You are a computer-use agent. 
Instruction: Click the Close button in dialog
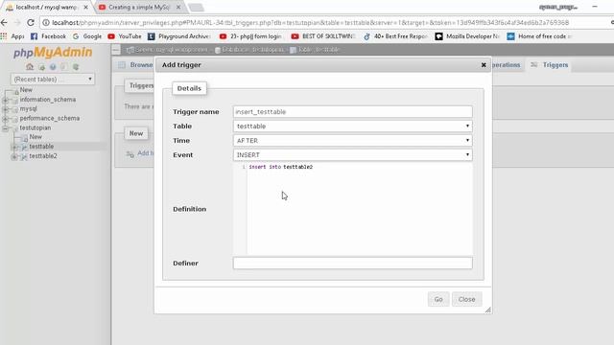pyautogui.click(x=467, y=299)
